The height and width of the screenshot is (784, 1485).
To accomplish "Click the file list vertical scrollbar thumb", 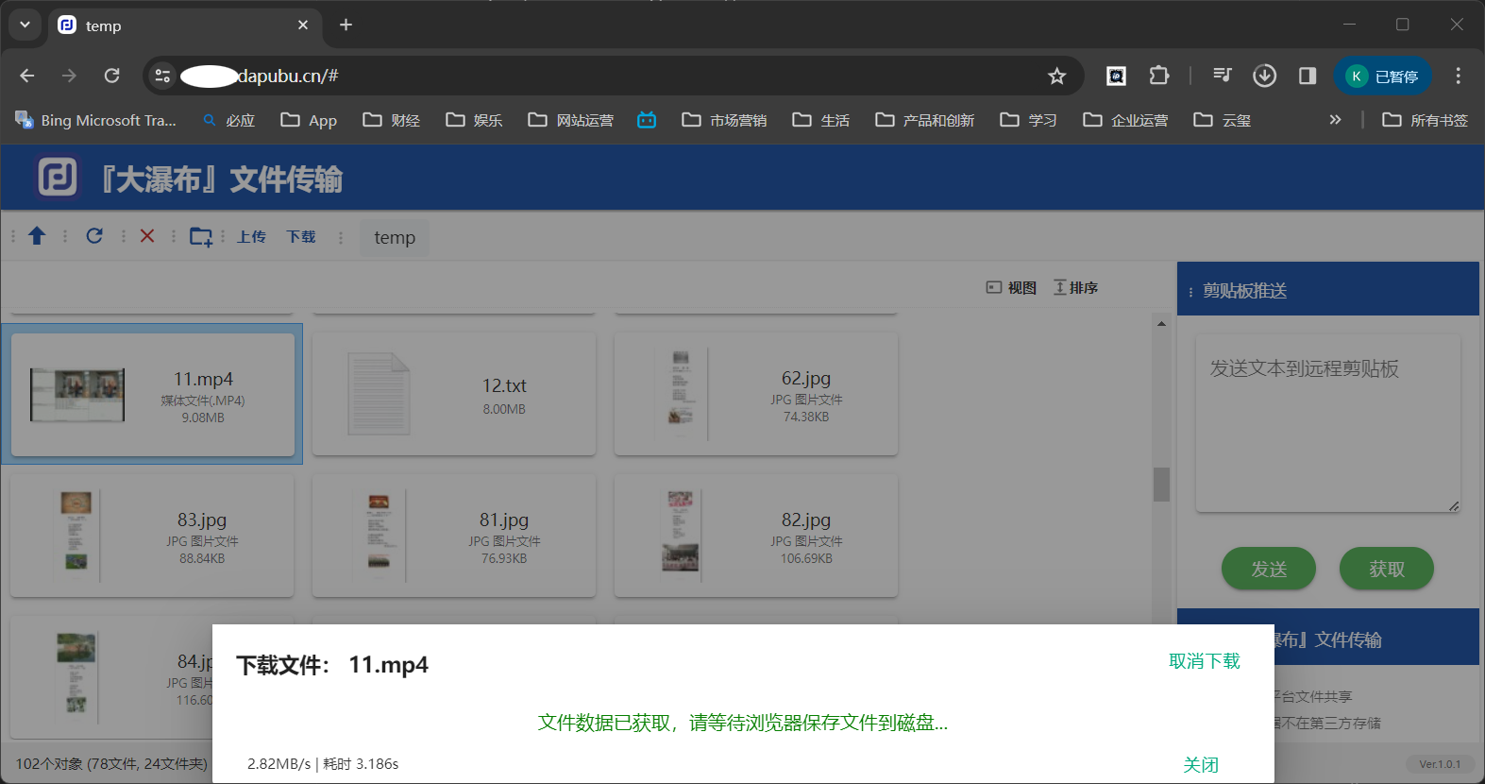I will pos(1161,485).
